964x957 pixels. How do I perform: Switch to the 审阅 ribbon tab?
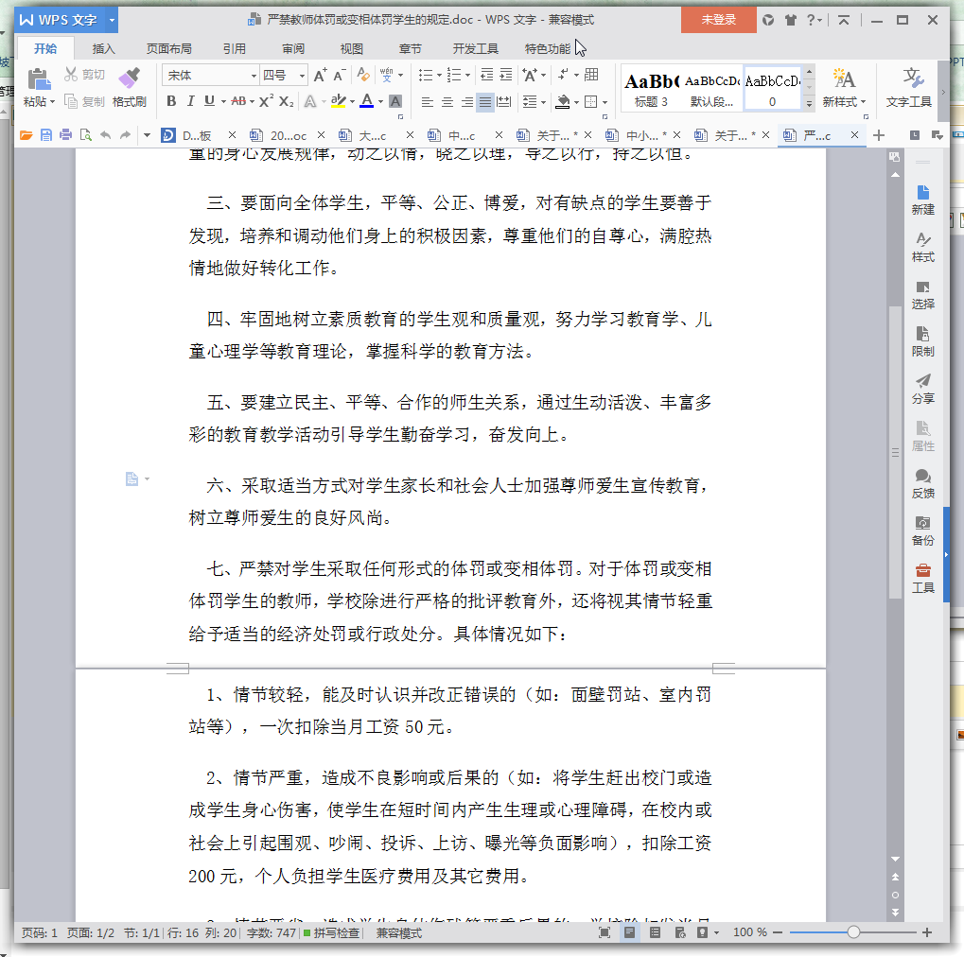coord(293,48)
